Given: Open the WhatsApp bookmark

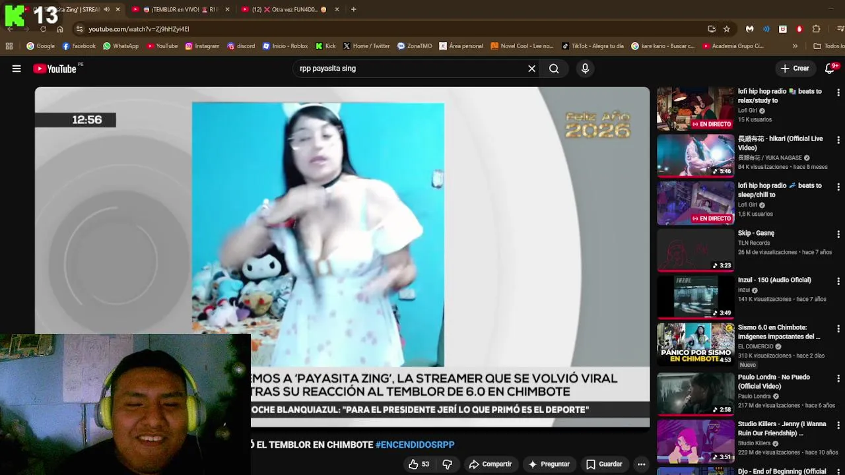Looking at the screenshot, I should click(x=120, y=46).
